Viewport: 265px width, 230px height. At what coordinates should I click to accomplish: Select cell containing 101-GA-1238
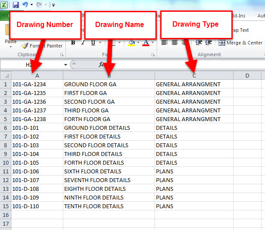click(37, 119)
